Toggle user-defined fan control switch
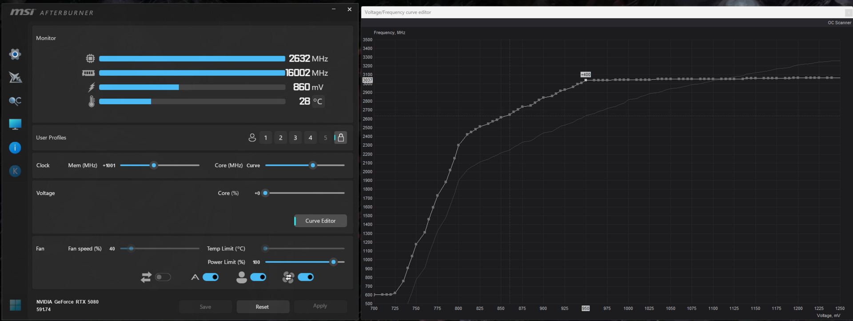Screen dimensions: 853x321 pos(258,277)
